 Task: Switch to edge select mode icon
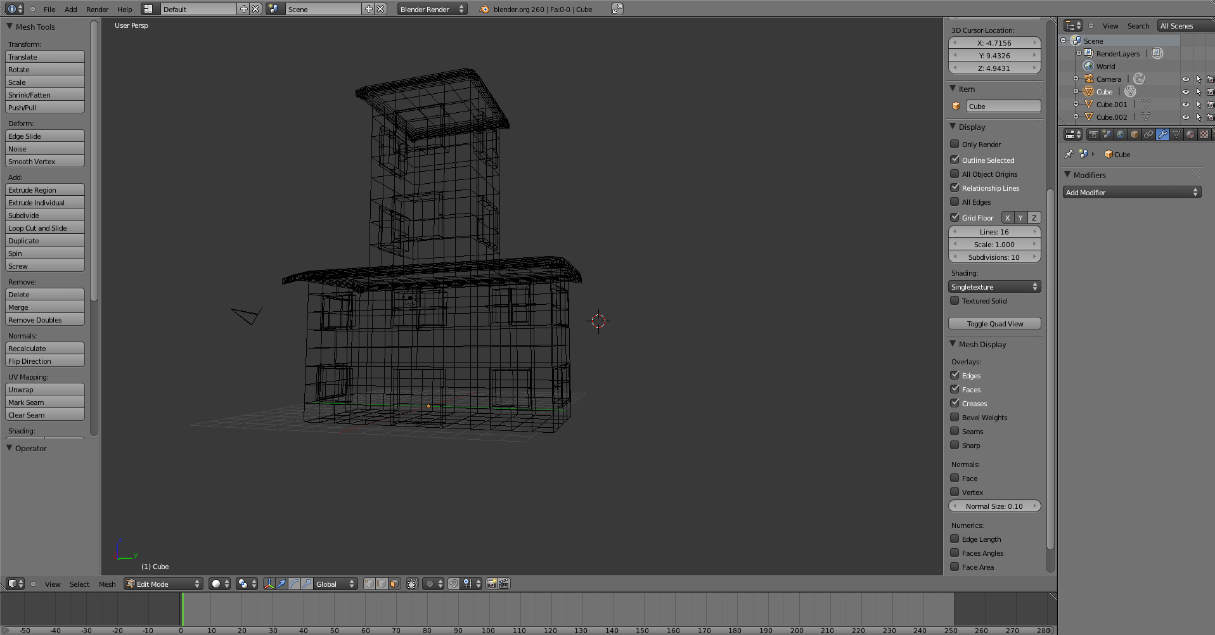(x=382, y=584)
